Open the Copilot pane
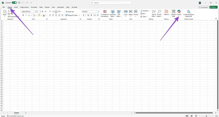 (x=179, y=13)
